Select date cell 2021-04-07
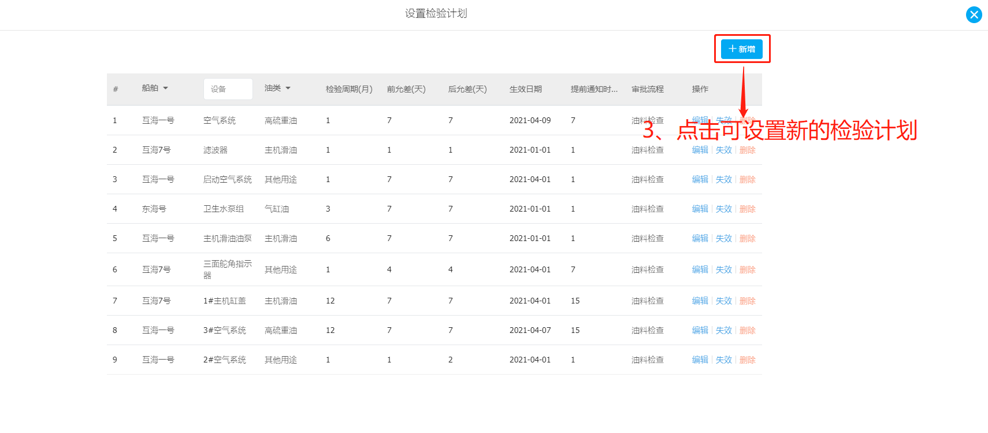The width and height of the screenshot is (988, 433). click(x=530, y=330)
